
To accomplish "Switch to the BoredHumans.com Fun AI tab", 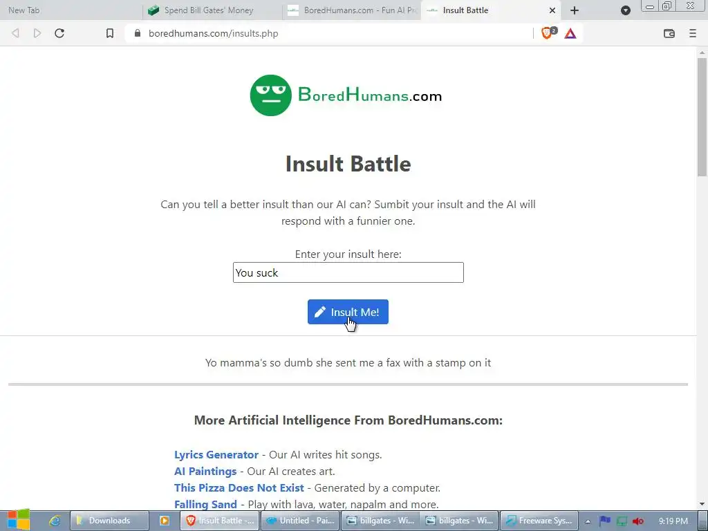I will (x=352, y=10).
